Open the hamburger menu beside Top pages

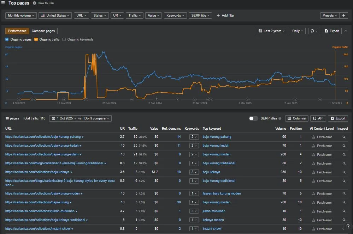[x=3, y=3]
